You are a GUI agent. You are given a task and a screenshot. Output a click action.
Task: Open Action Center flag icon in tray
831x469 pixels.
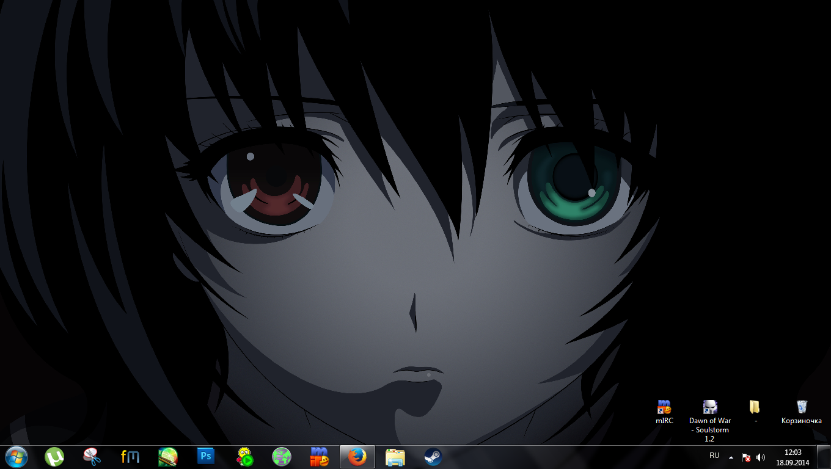click(x=746, y=457)
